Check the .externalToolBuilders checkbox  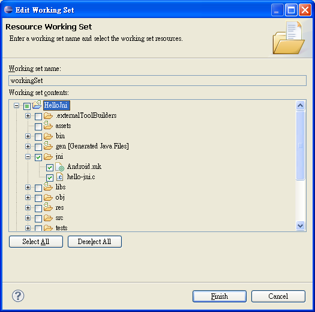pos(38,117)
